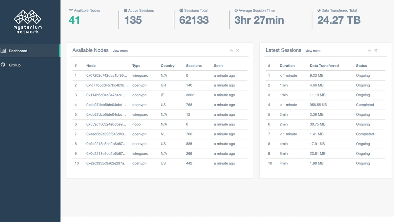The height and width of the screenshot is (222, 394).
Task: Click the IE country cell
Action: 163,95
